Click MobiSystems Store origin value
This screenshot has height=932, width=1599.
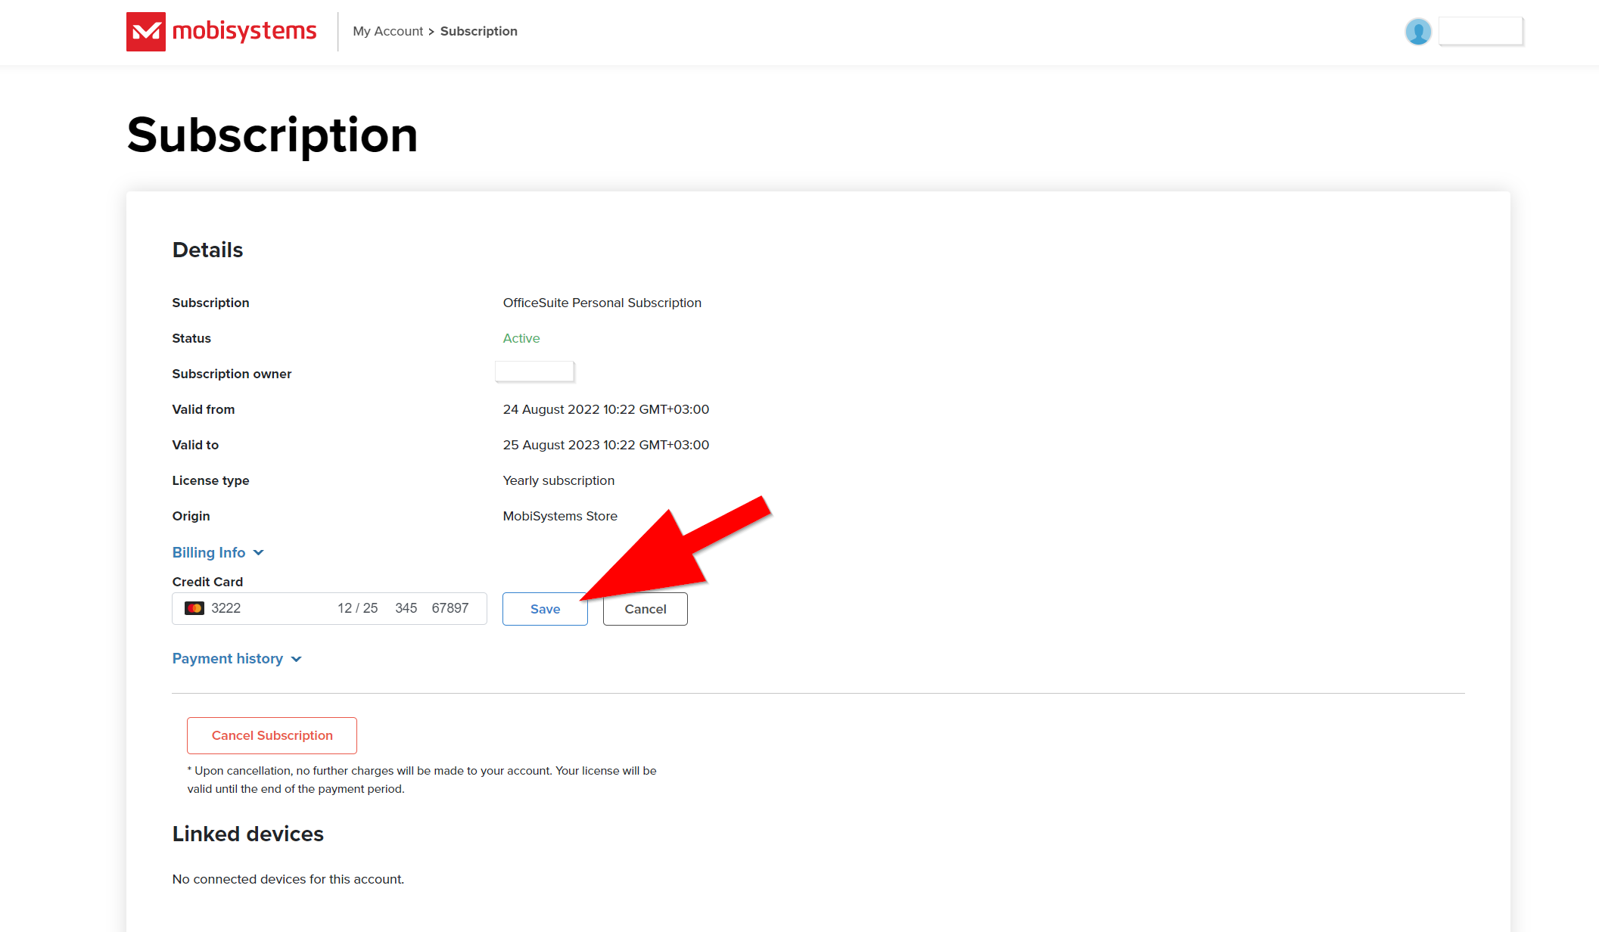click(560, 516)
